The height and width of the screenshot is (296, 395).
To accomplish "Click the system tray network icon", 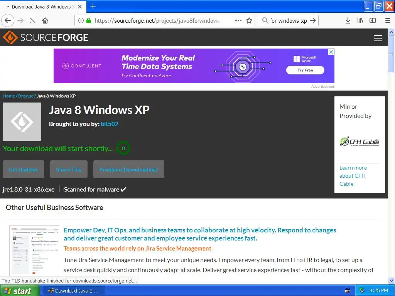I will [362, 291].
